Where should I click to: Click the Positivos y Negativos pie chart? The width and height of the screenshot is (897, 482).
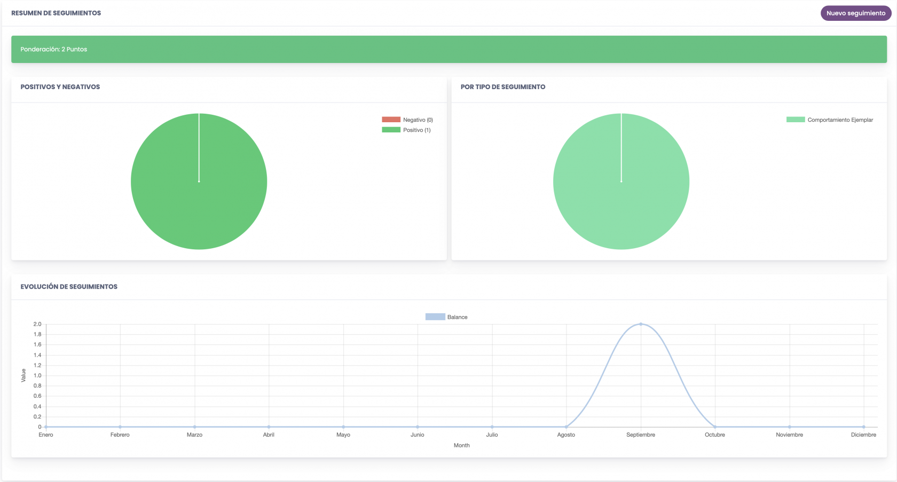click(199, 181)
